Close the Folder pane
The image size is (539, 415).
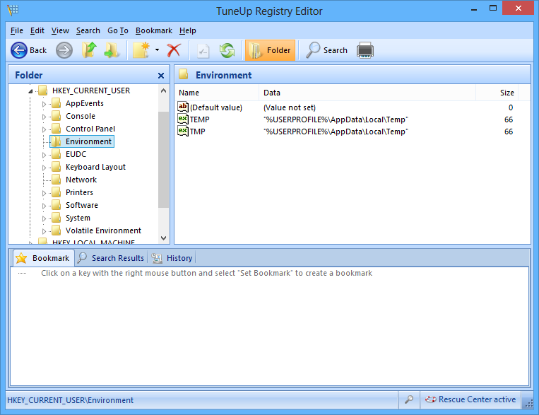point(161,76)
